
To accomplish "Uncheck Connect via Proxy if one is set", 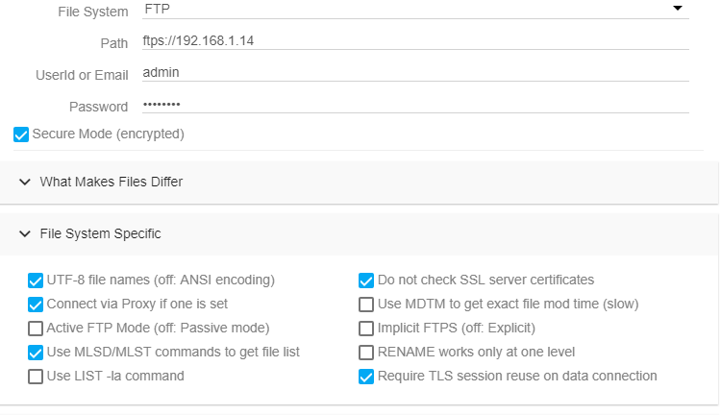I will pos(37,305).
